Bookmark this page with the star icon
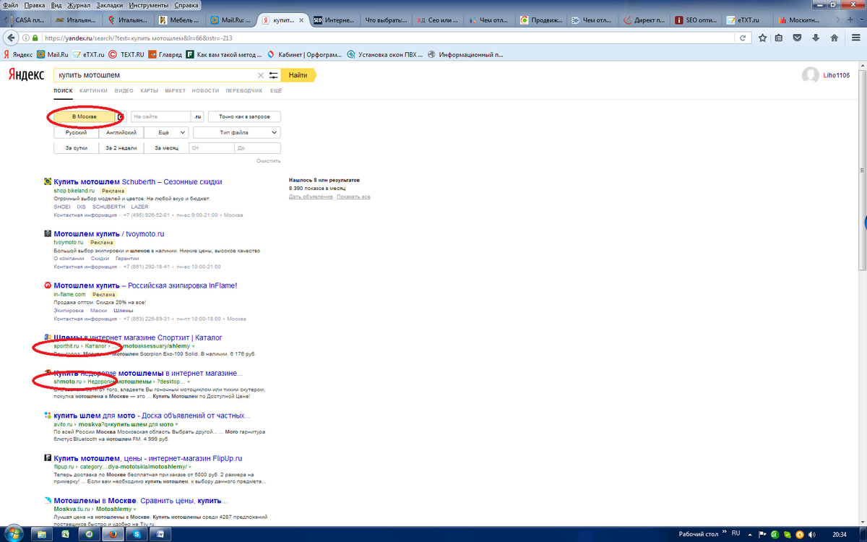This screenshot has width=867, height=542. point(763,38)
